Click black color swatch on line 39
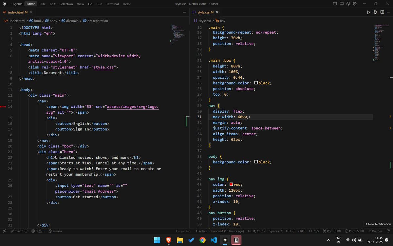393x246 pixels. click(x=256, y=162)
